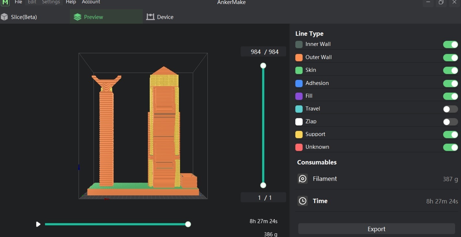This screenshot has width=461, height=237.
Task: Click the Time clock icon
Action: click(302, 201)
